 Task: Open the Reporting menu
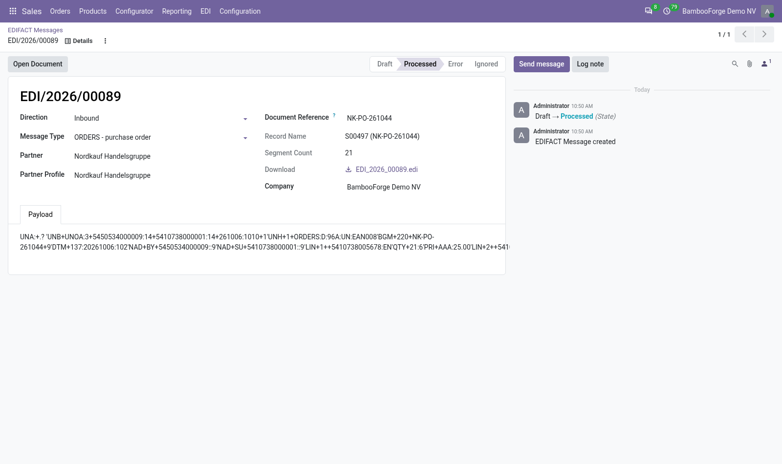pyautogui.click(x=177, y=11)
